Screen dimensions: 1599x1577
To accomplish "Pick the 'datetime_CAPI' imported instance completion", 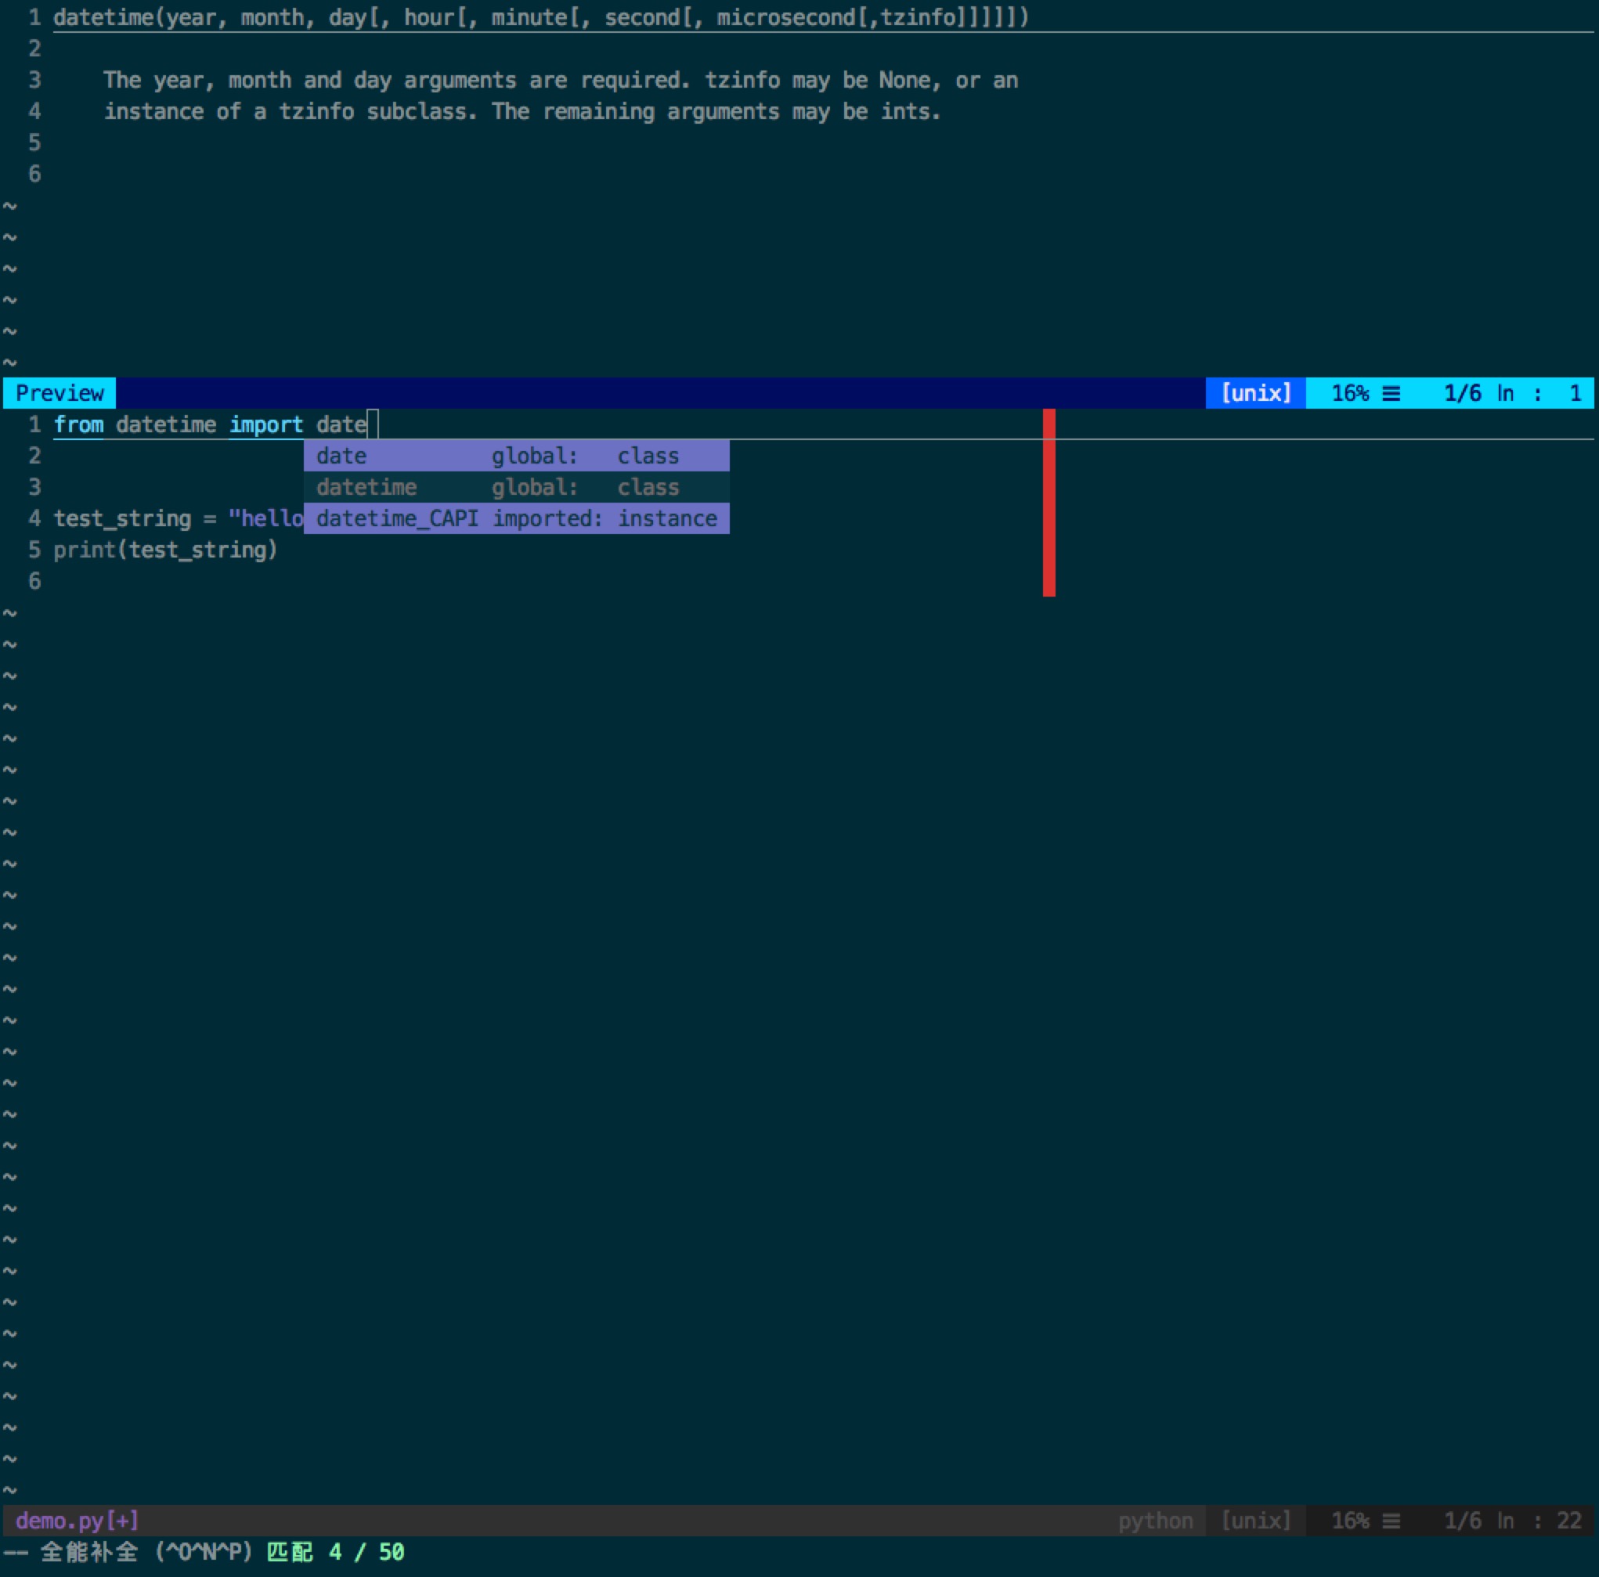I will 515,519.
